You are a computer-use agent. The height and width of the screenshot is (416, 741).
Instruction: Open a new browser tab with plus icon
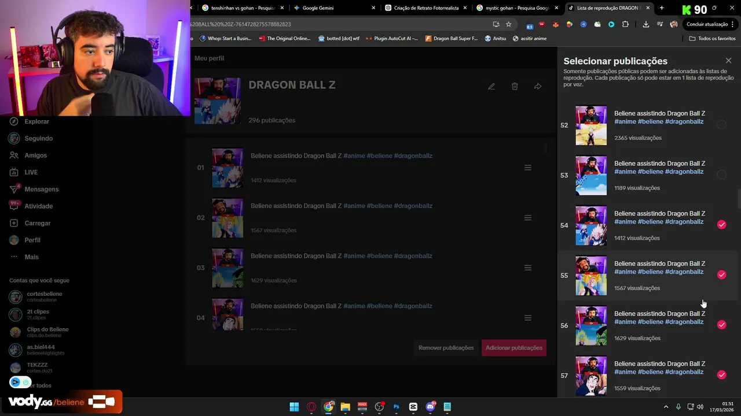[662, 8]
